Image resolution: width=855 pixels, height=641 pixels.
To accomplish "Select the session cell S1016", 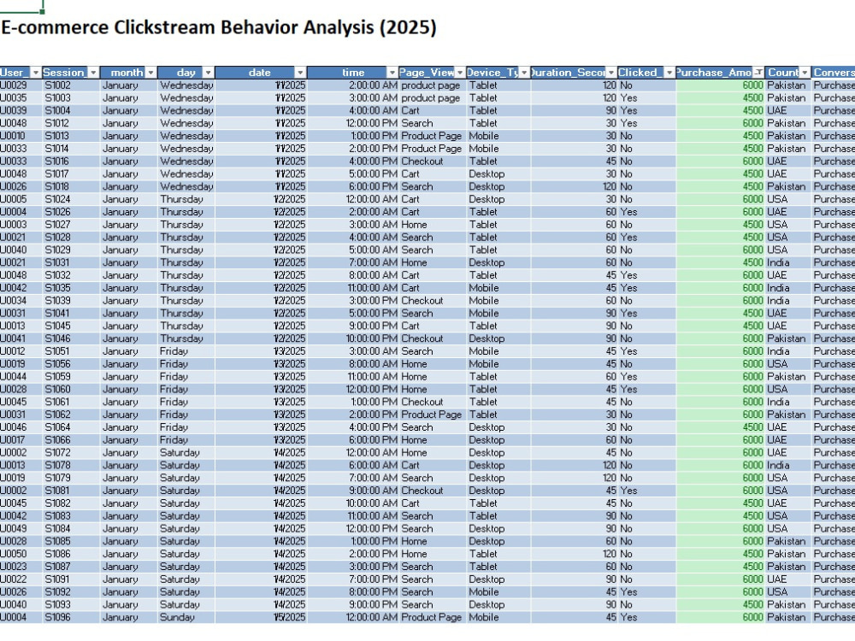I will tap(72, 162).
